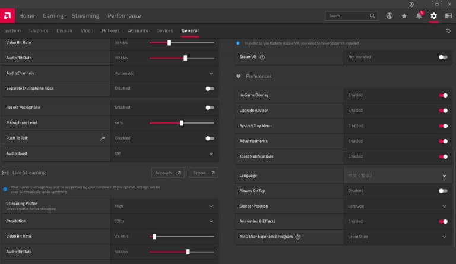Disable In-Game Overlay switch
The height and width of the screenshot is (264, 456).
[443, 95]
